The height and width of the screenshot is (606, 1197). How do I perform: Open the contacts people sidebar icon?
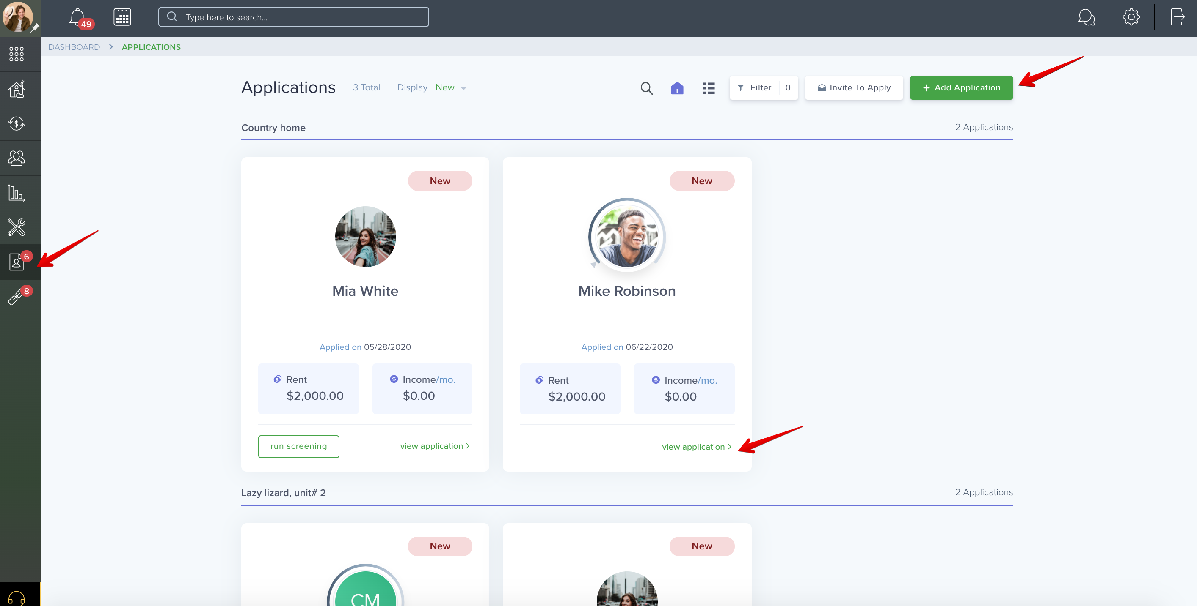[16, 158]
